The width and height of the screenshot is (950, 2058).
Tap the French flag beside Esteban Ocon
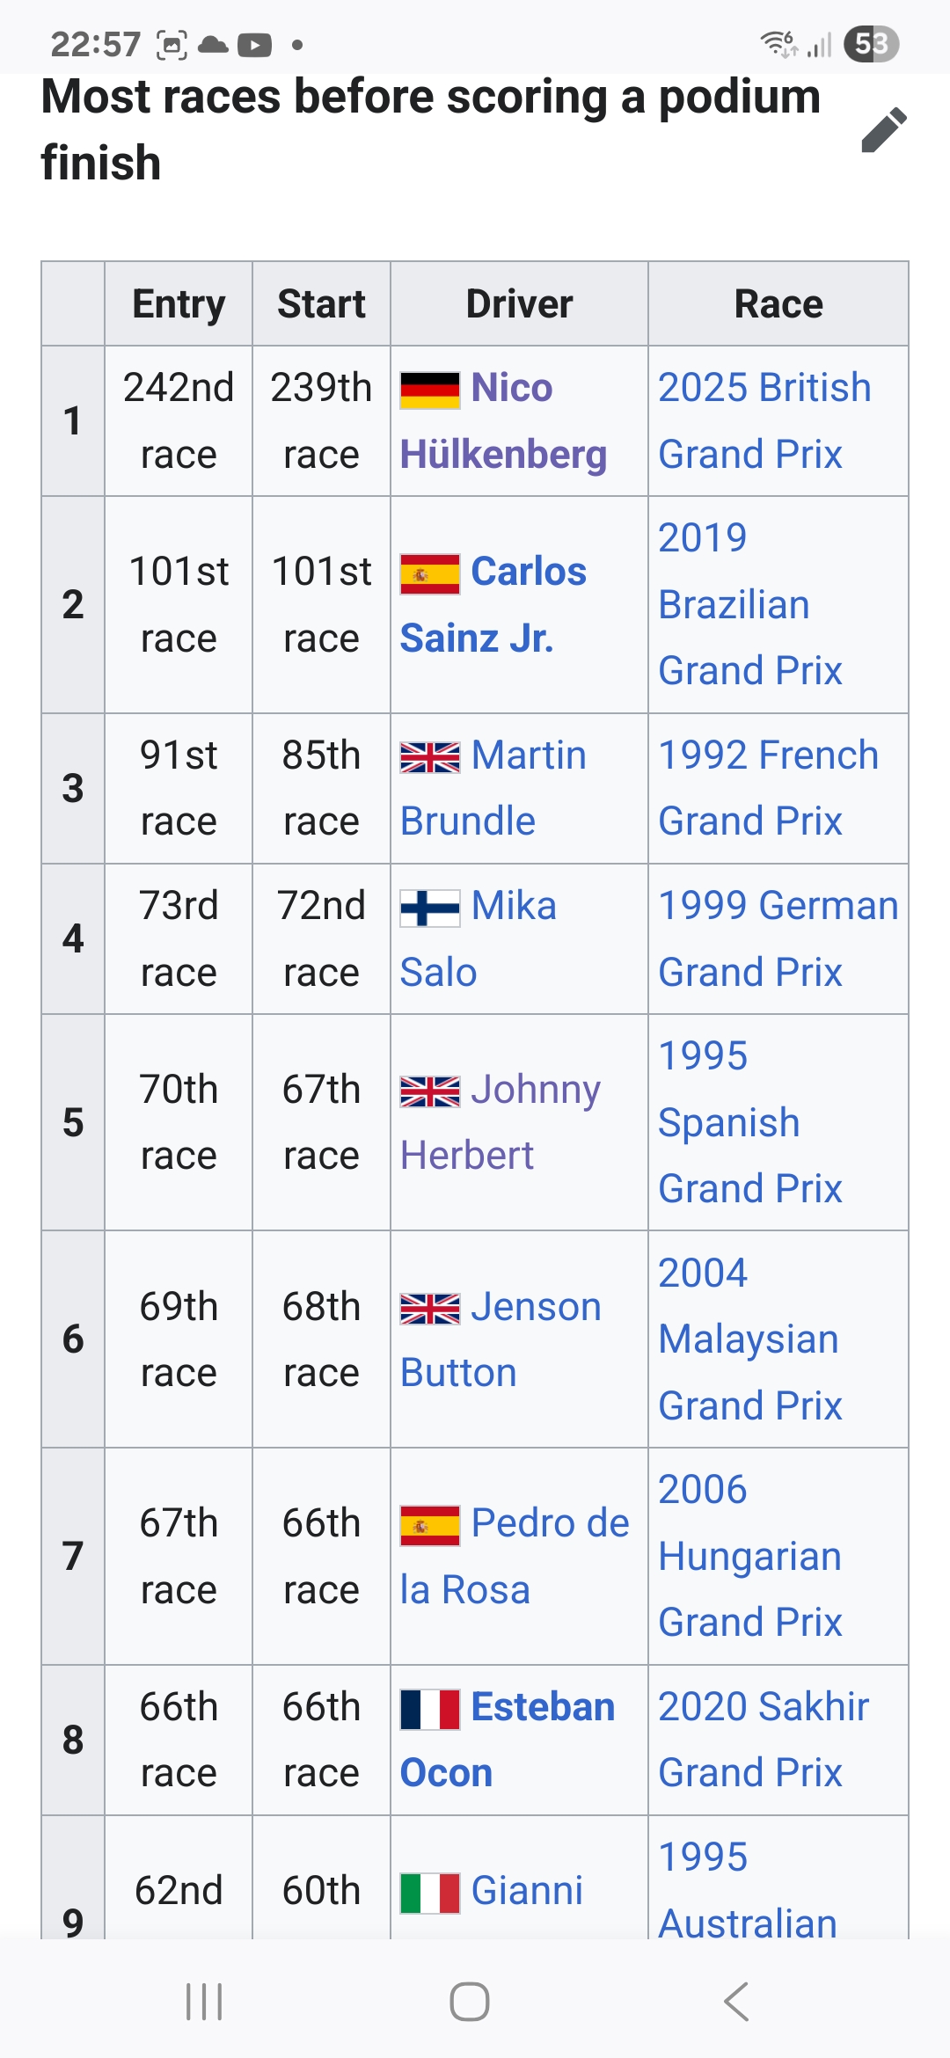430,1710
